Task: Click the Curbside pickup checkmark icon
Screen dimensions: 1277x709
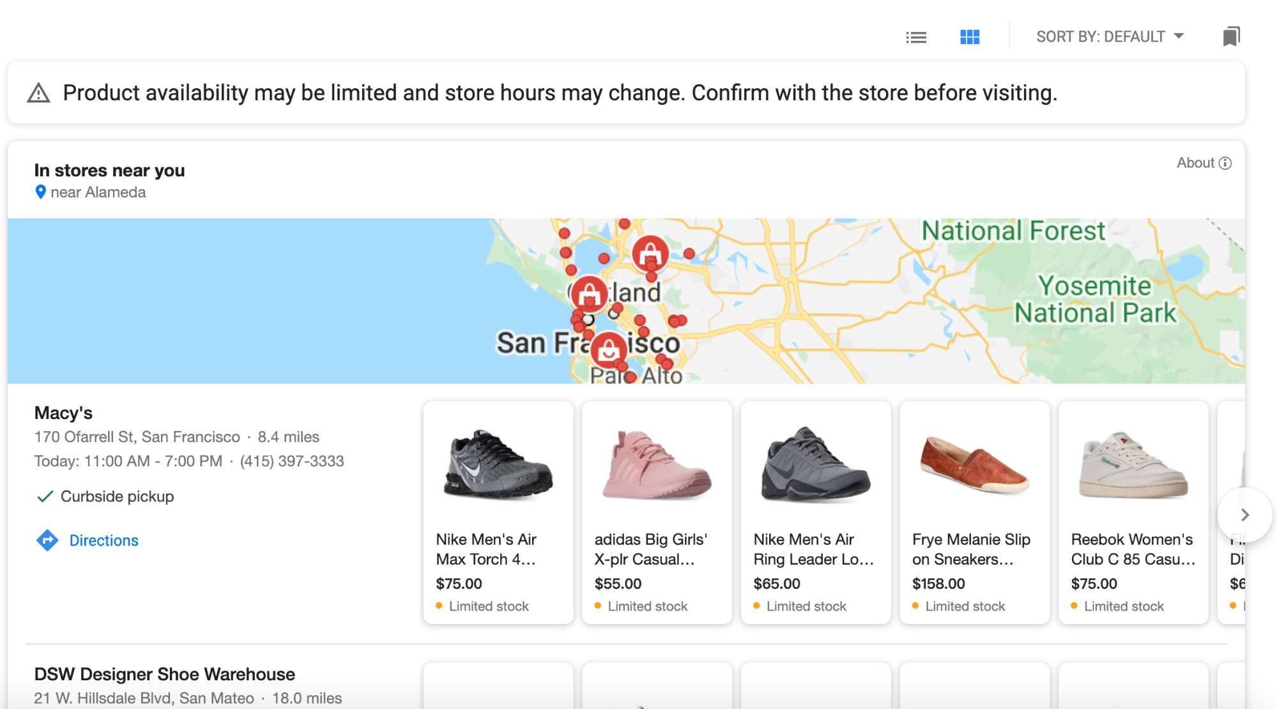Action: (x=45, y=496)
